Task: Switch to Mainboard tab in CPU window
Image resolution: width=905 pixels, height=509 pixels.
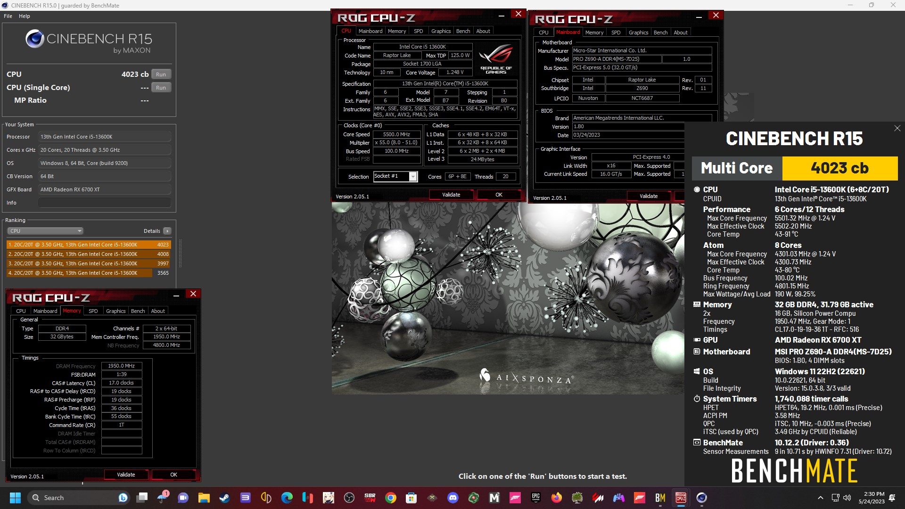Action: coord(370,31)
